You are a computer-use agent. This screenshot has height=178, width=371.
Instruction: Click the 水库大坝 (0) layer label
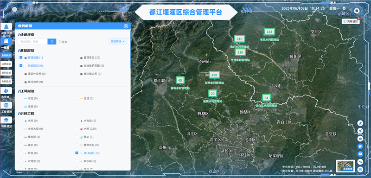[35, 129]
